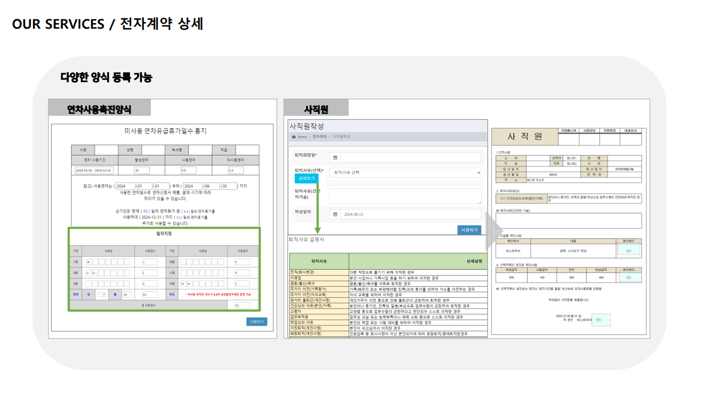Click the 자영업 row in 퇴직사유 table
705x397 pixels.
click(388, 278)
